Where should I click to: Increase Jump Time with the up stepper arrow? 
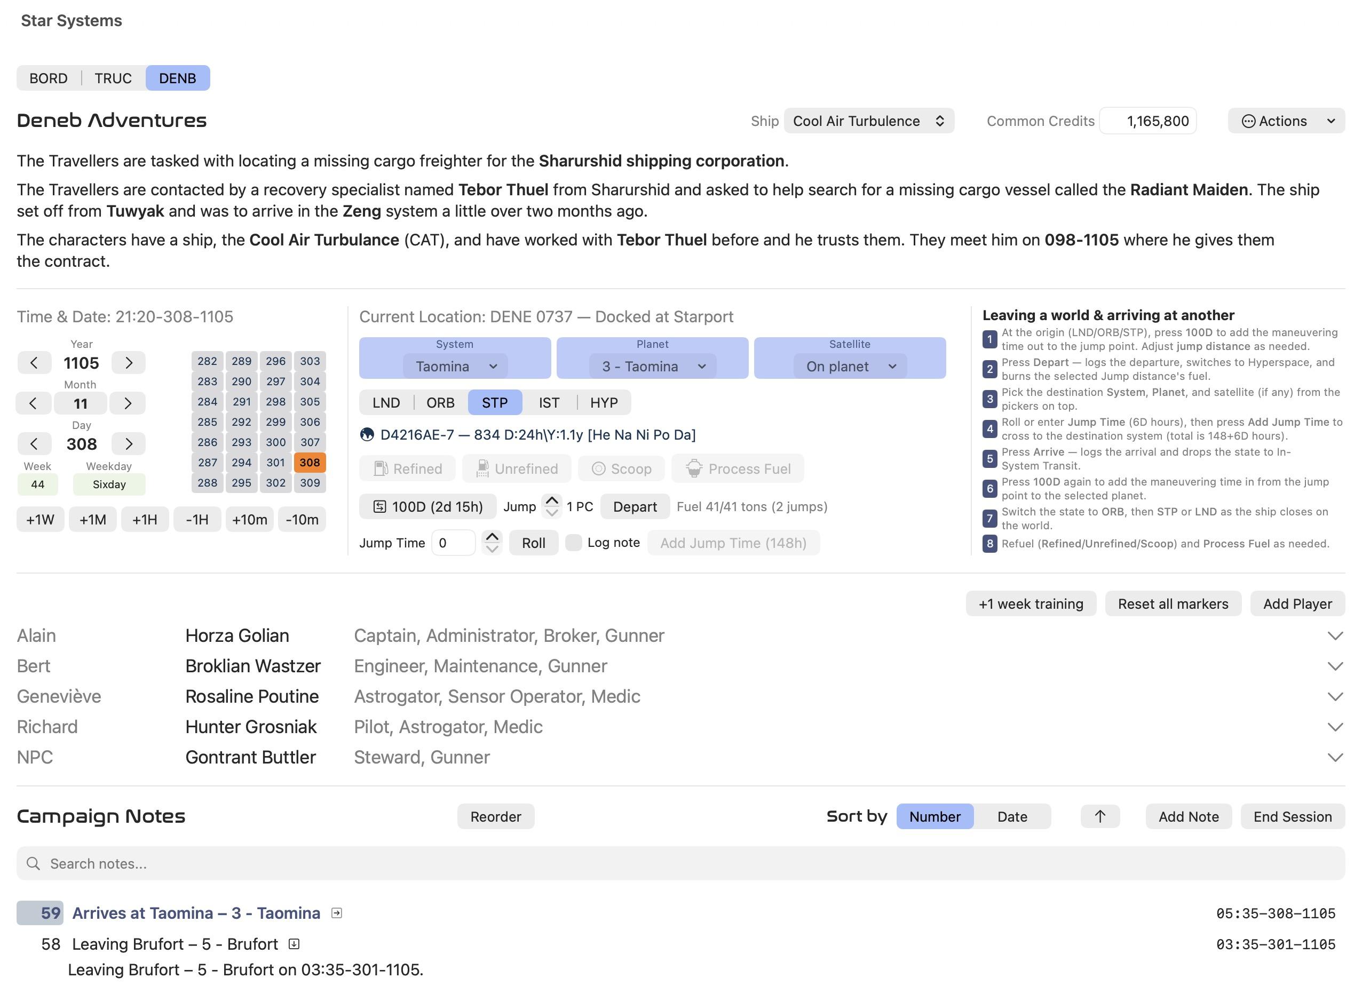[492, 536]
